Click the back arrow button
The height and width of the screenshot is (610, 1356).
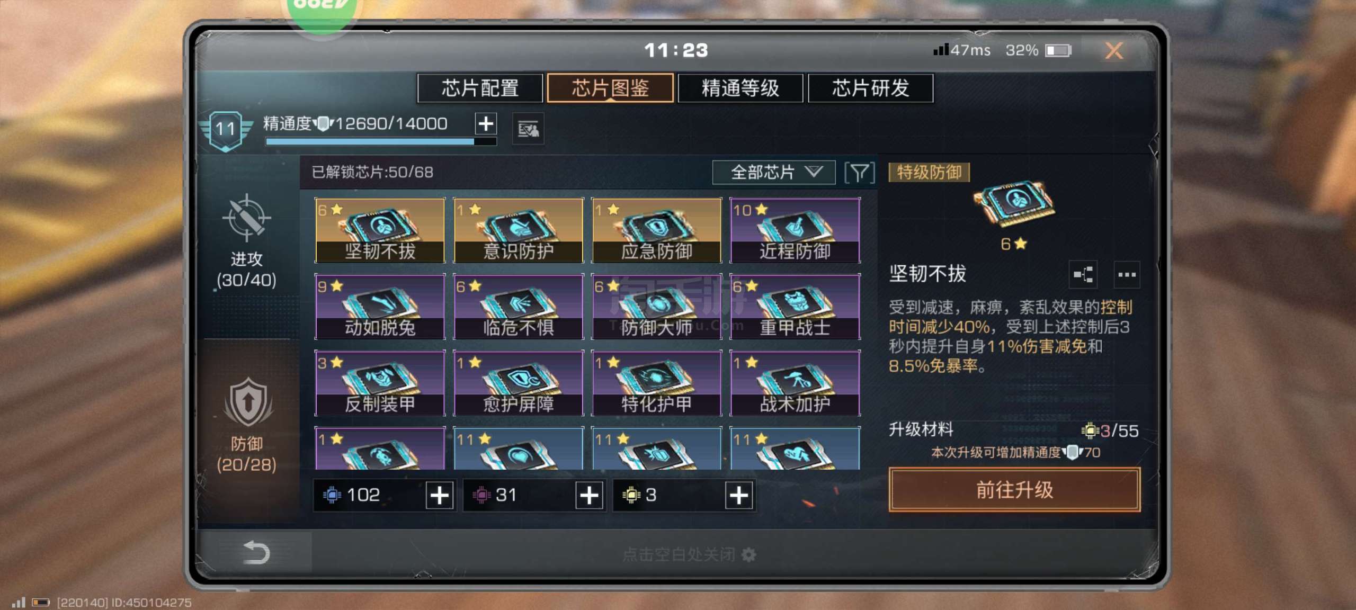coord(256,552)
